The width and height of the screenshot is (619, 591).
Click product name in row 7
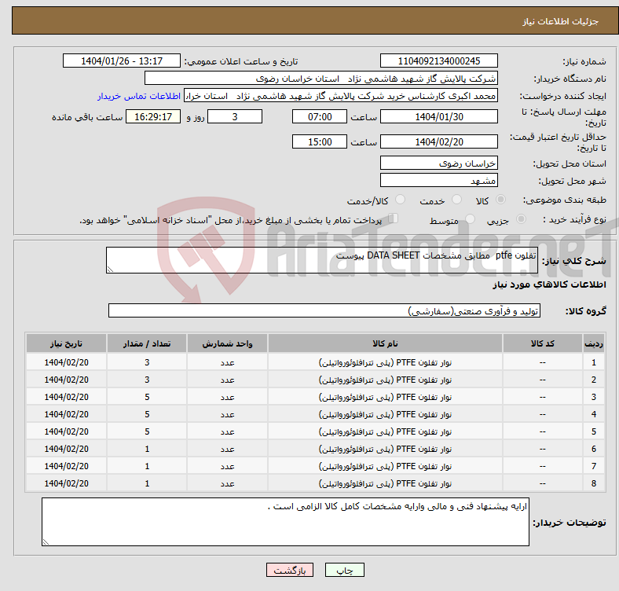385,466
